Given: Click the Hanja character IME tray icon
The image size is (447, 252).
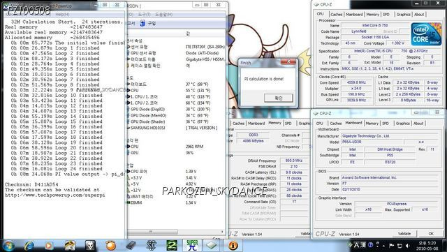Looking at the screenshot, I should coord(363,245).
